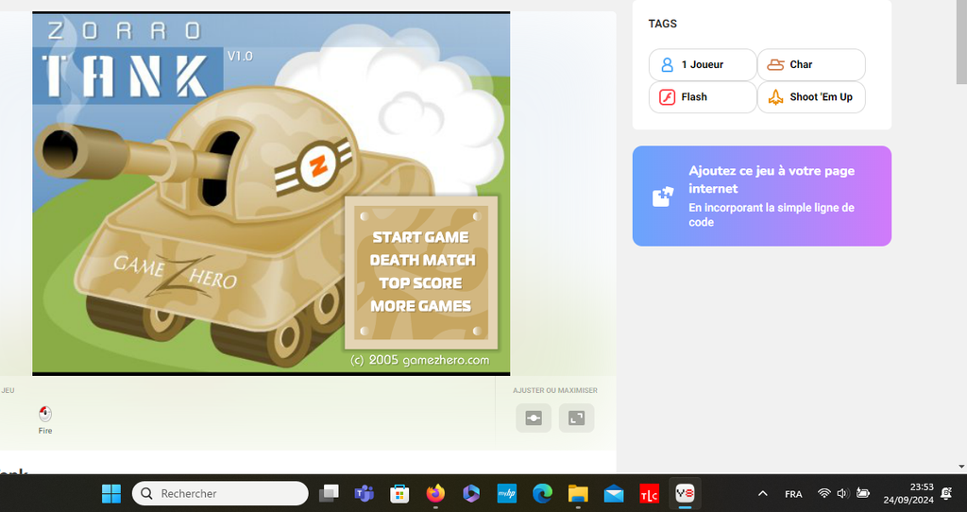Open Firefox from the taskbar
The image size is (967, 512).
tap(435, 493)
